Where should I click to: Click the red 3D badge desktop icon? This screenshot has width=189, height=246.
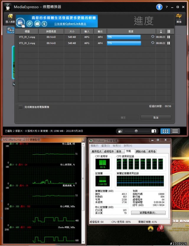pos(161,228)
